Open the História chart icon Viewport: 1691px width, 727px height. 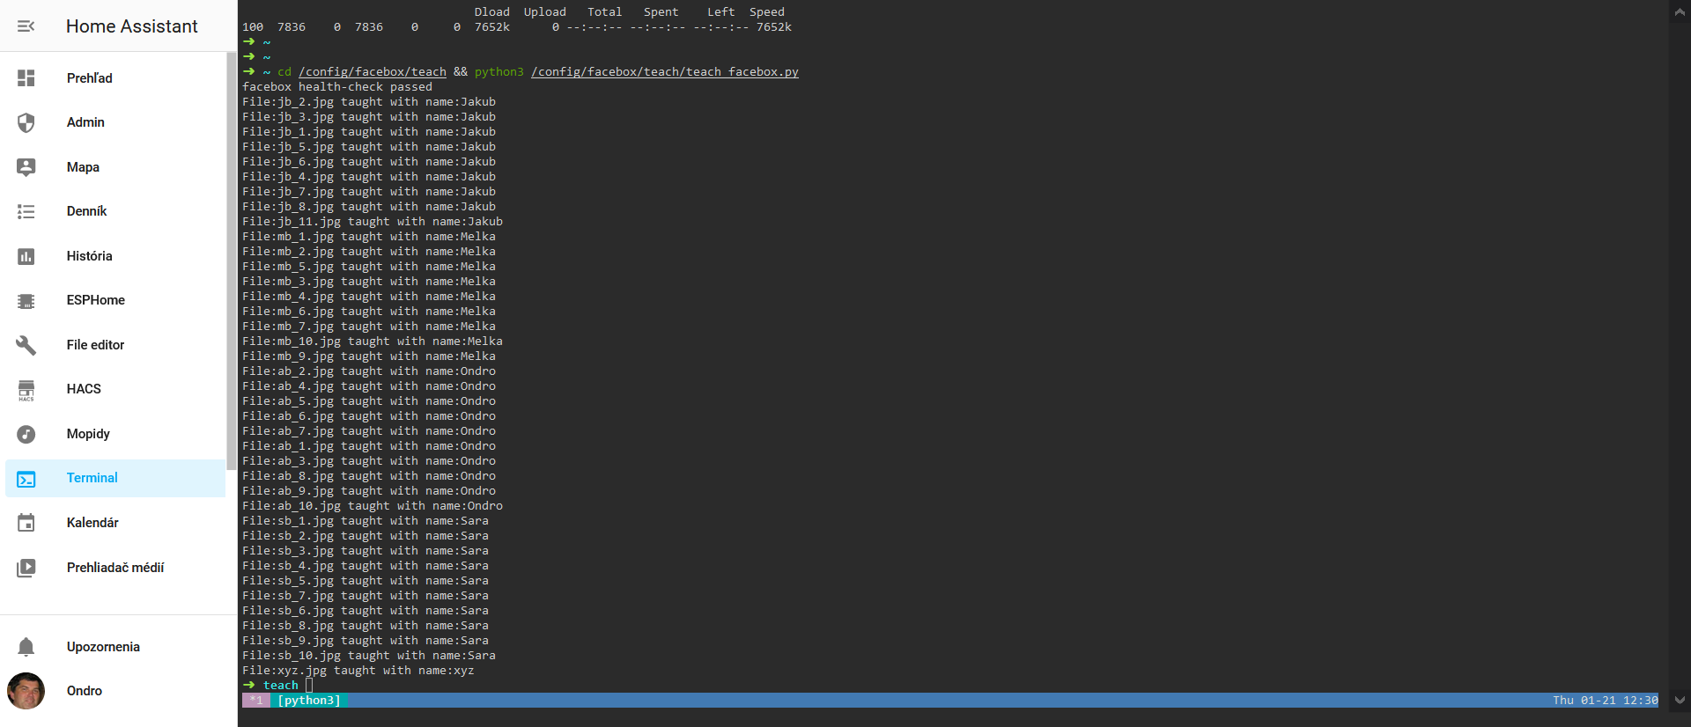pos(26,256)
